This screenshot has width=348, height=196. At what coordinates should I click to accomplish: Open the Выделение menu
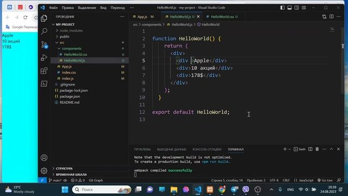tap(87, 8)
